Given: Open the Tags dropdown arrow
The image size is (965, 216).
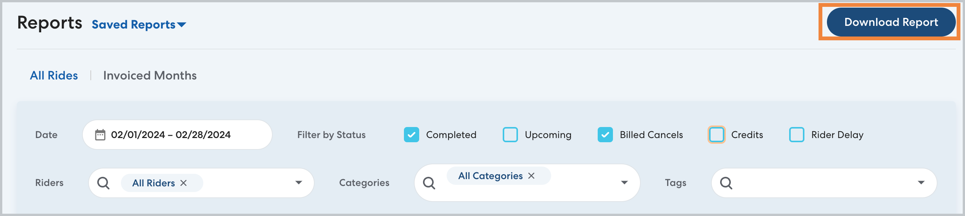Looking at the screenshot, I should pos(921,183).
